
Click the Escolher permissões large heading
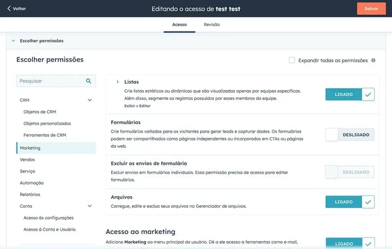tap(50, 59)
